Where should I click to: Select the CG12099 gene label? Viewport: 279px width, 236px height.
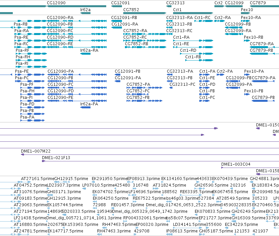234,3
